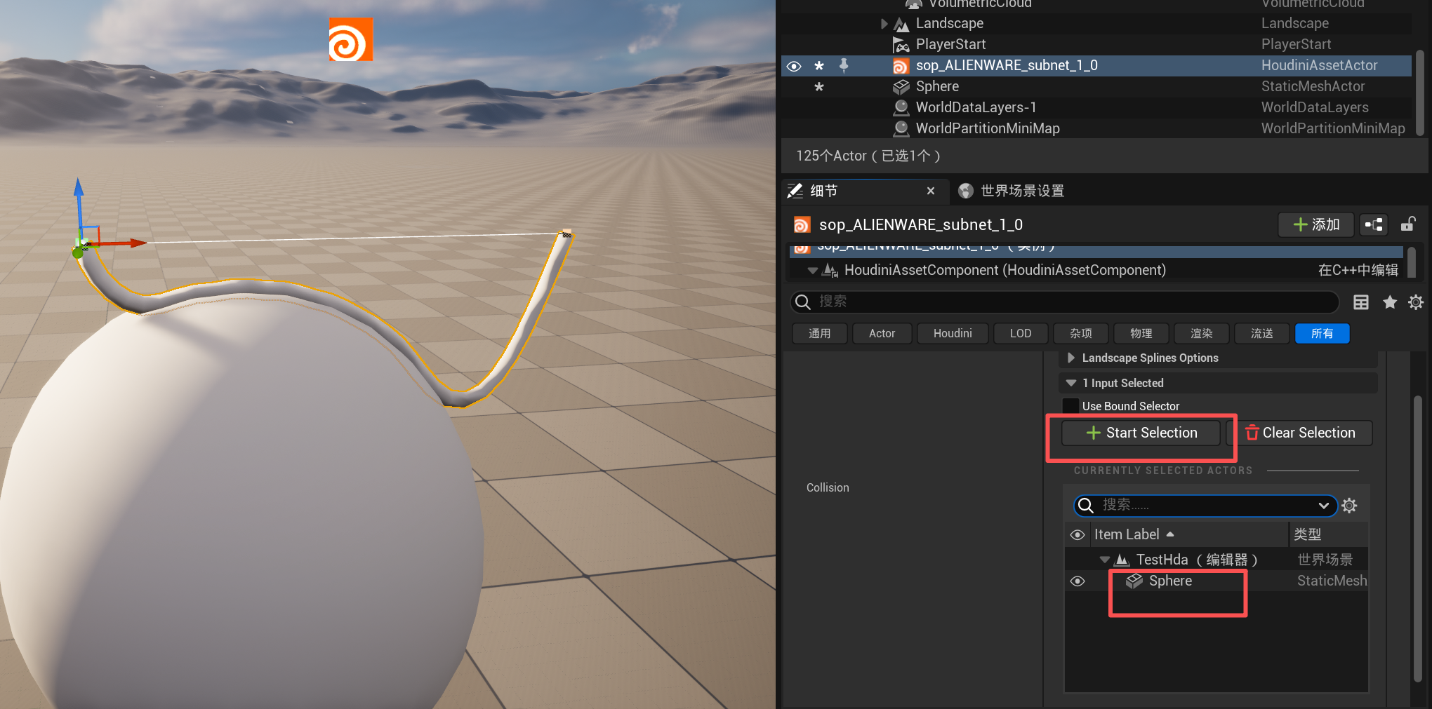
Task: Select the 所有 filter tab
Action: coord(1322,334)
